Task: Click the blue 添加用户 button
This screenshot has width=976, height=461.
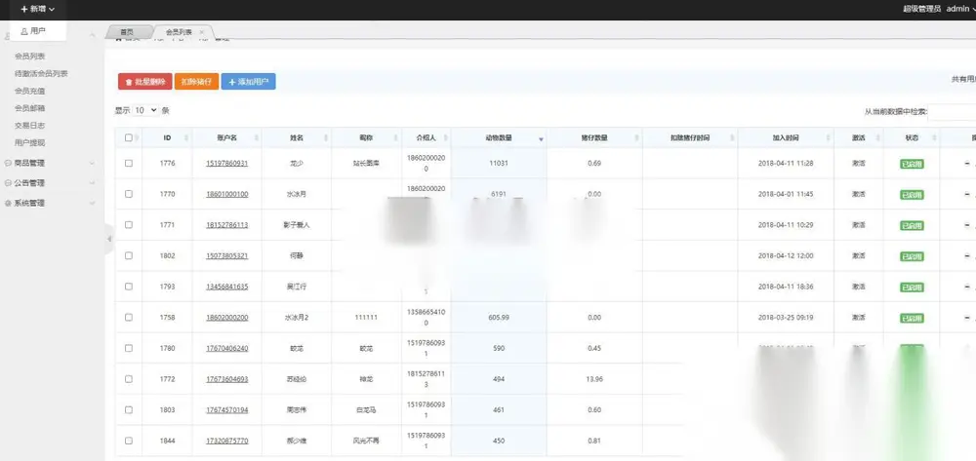Action: (248, 82)
